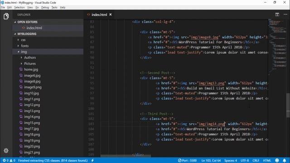Expand the Pictures folder
290x163 pixels.
point(48,63)
